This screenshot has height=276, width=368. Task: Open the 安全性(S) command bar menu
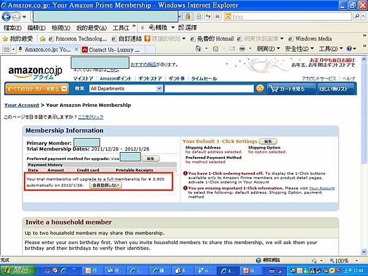[x=299, y=48]
